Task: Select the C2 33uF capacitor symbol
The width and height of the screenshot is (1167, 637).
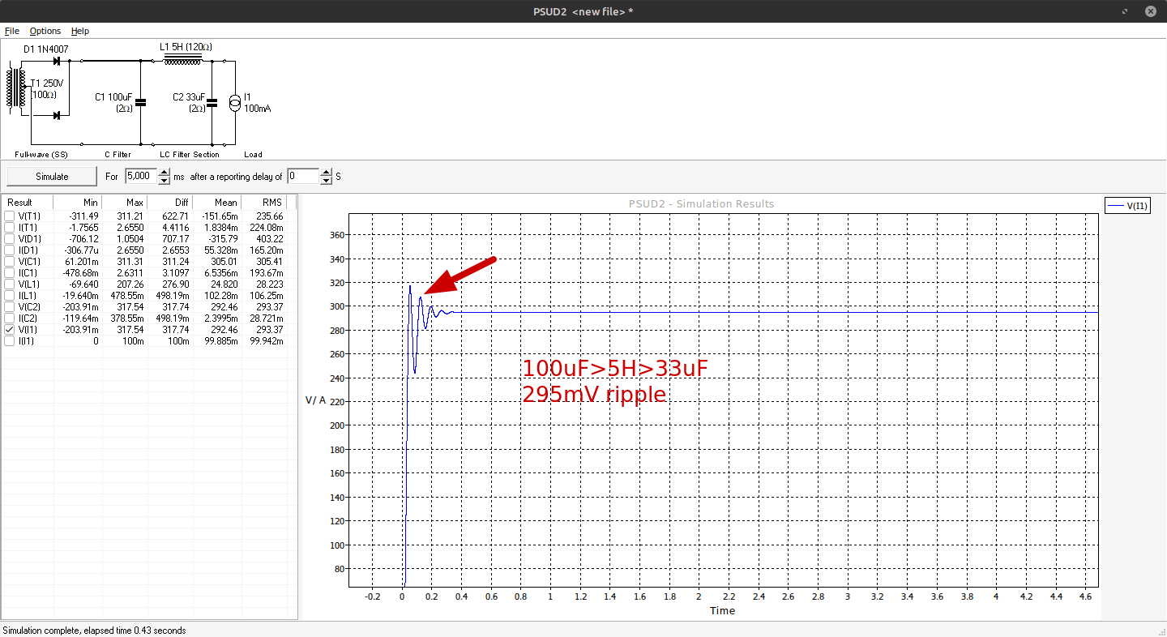Action: pos(212,102)
